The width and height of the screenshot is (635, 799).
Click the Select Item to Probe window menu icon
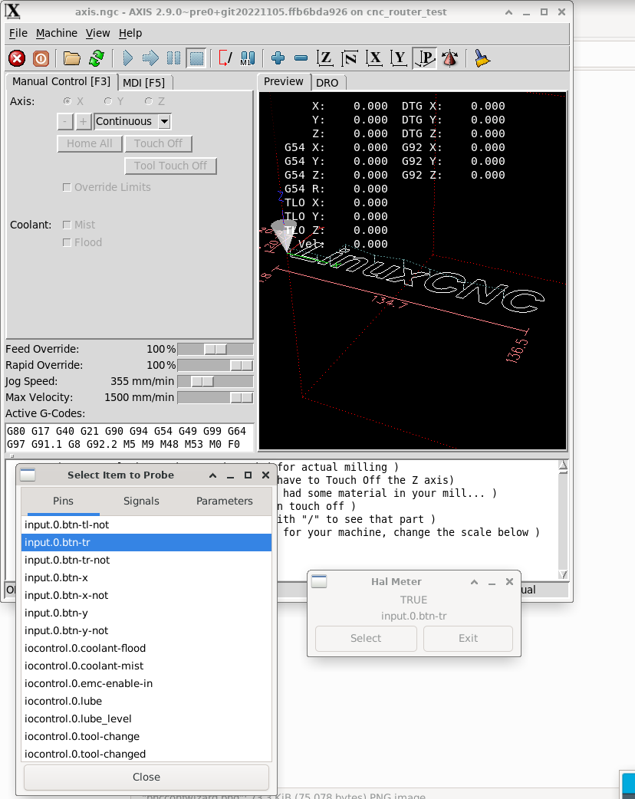(28, 475)
